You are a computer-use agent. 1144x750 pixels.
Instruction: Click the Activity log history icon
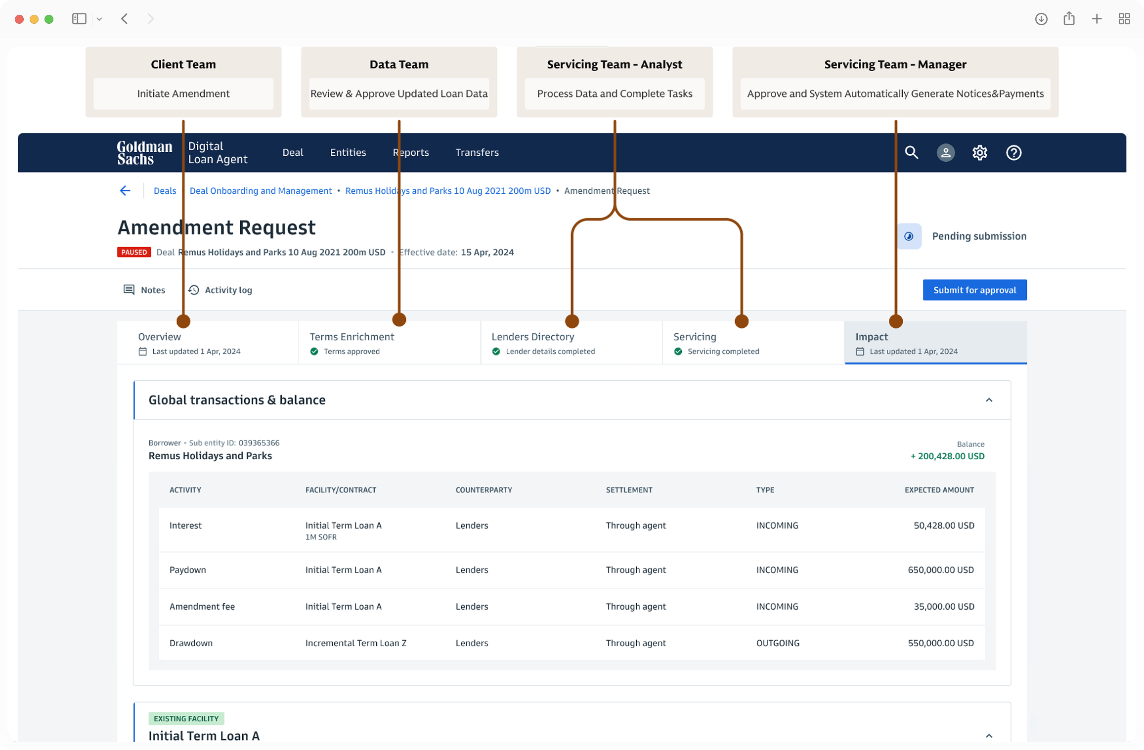point(194,290)
